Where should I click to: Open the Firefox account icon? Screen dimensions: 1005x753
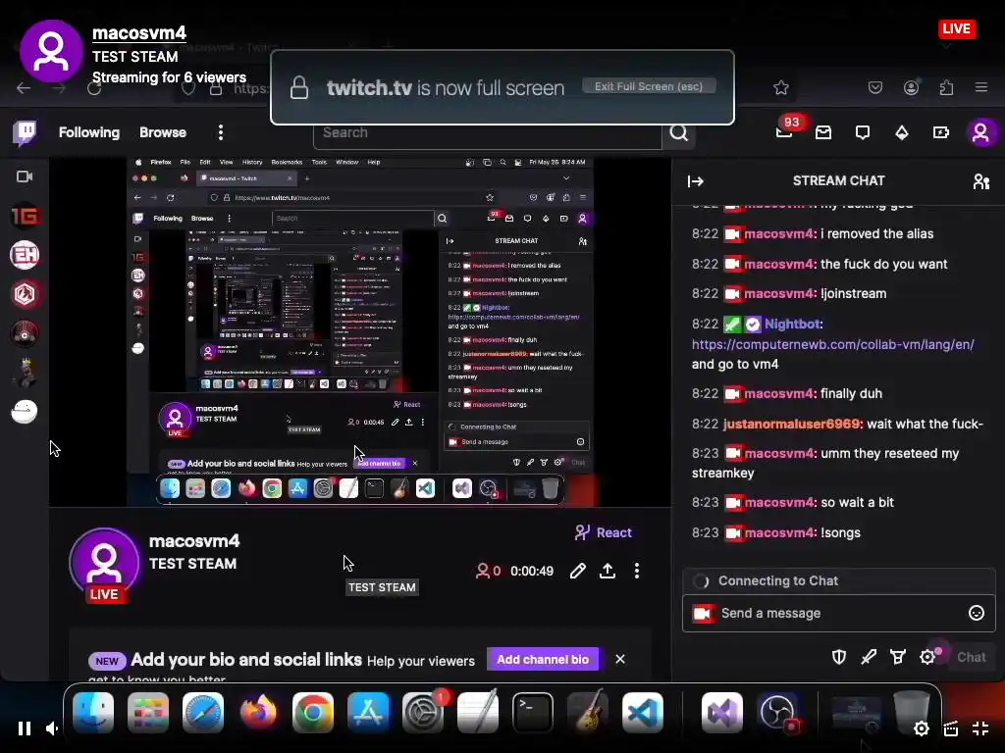(912, 87)
